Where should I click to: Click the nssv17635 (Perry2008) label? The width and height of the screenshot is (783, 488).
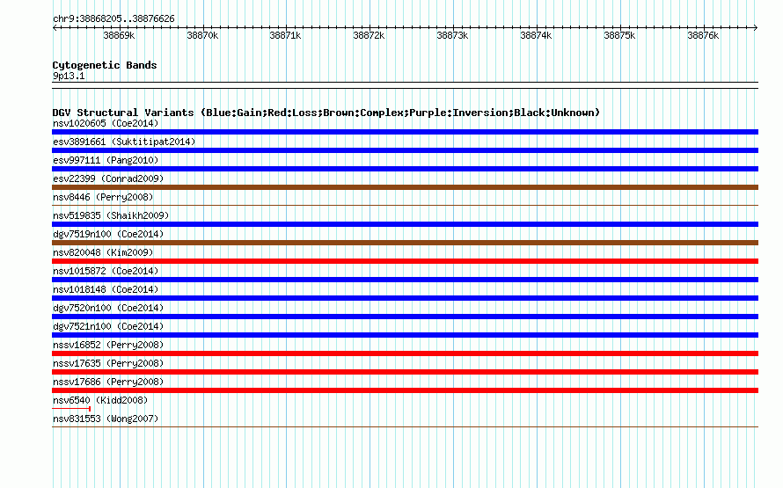click(108, 363)
